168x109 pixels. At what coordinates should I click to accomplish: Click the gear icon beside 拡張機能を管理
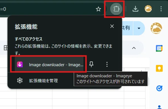point(20,80)
